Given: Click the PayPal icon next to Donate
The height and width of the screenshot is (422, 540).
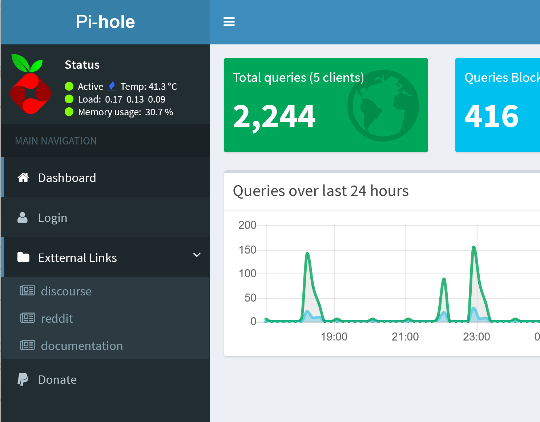Looking at the screenshot, I should (23, 379).
